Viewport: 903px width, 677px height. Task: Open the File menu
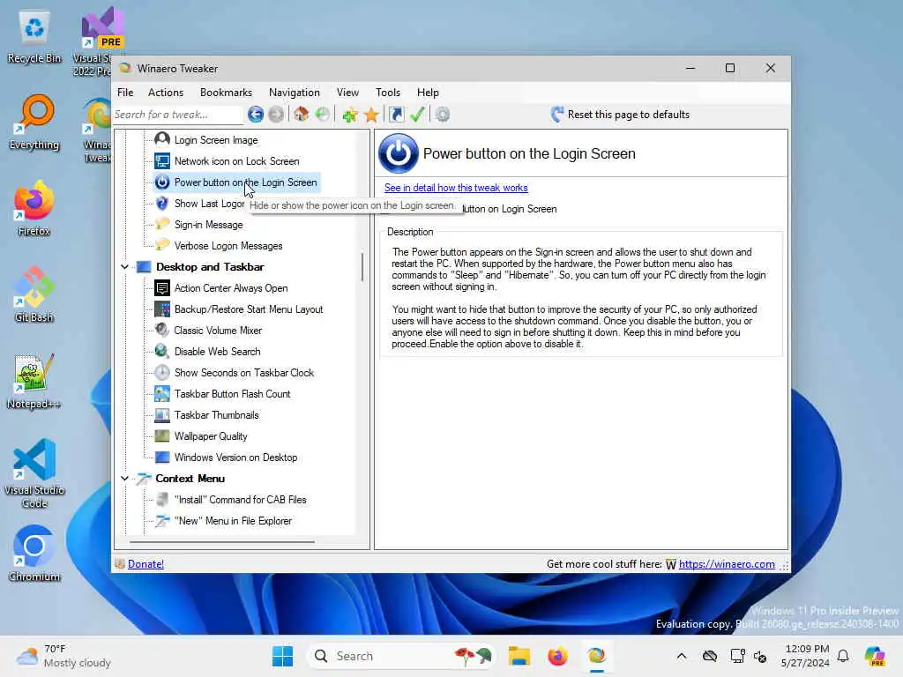click(x=125, y=93)
